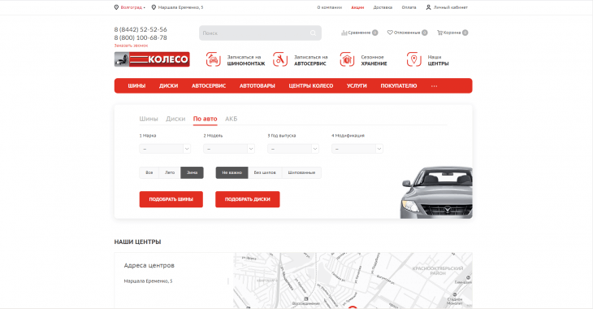Image resolution: width=593 pixels, height=309 pixels.
Task: Click the Сезонное хранение storage icon
Action: [x=347, y=60]
